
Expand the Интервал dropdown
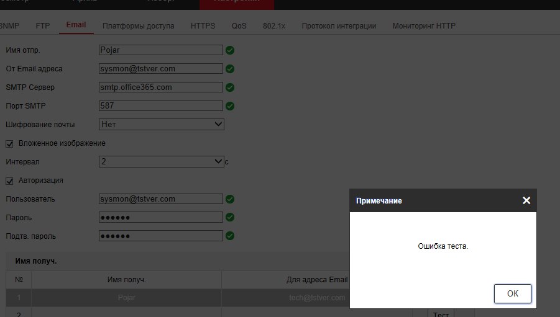pos(162,161)
